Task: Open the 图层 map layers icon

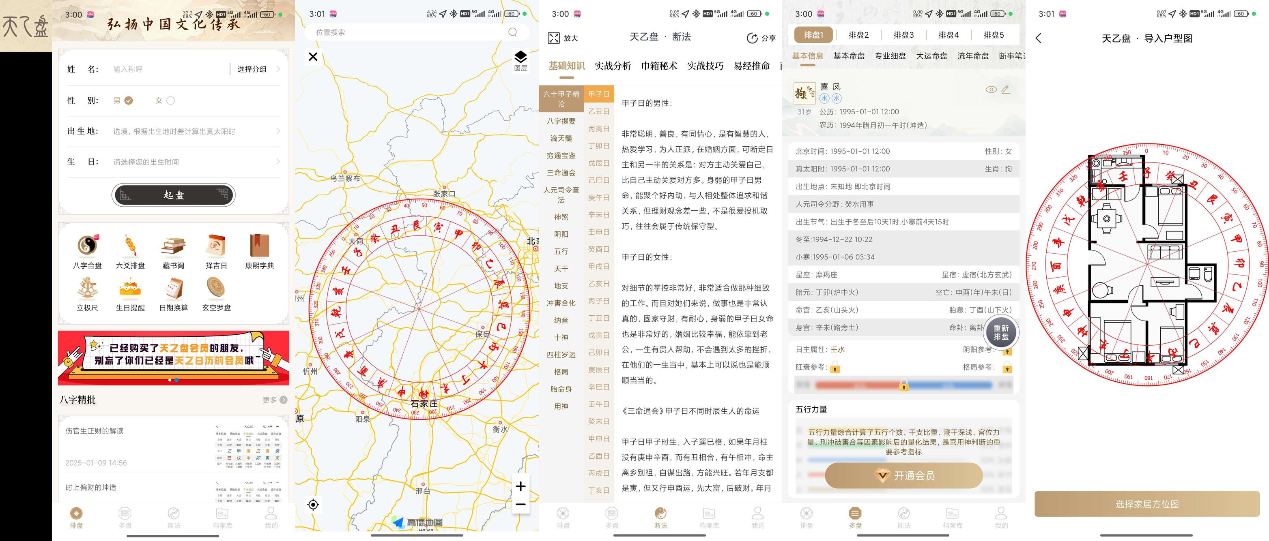Action: click(x=520, y=60)
